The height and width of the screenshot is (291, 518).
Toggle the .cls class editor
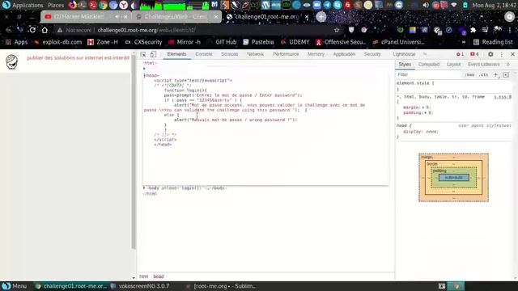coord(484,75)
